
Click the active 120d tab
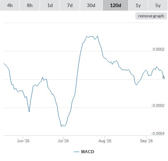pyautogui.click(x=116, y=5)
